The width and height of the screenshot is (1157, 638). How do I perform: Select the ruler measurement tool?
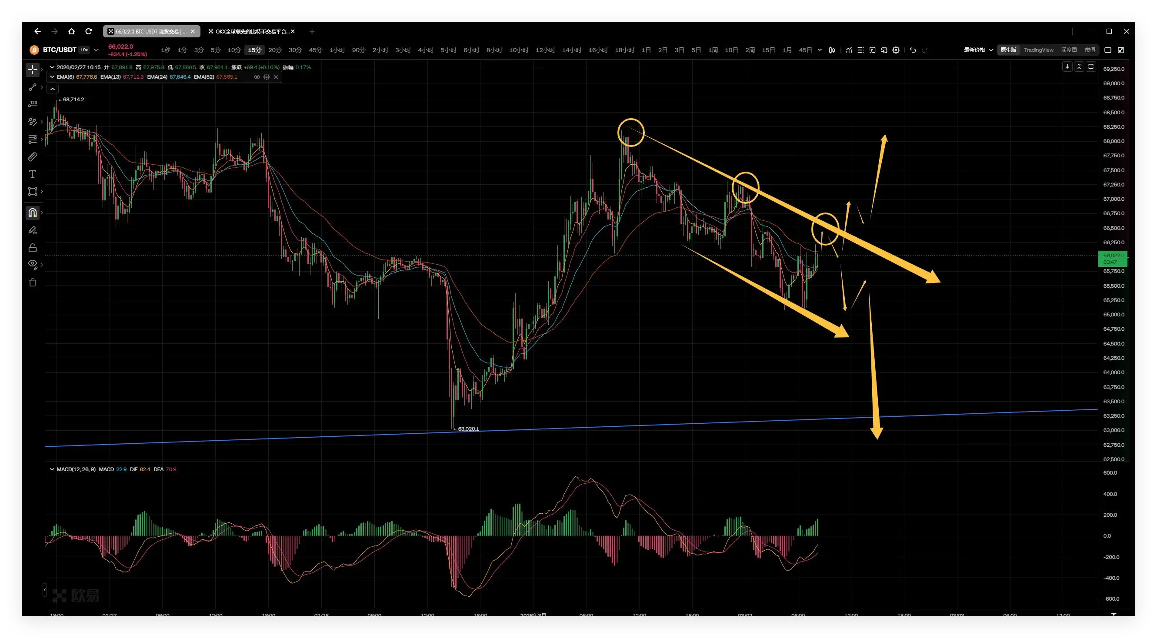(32, 157)
